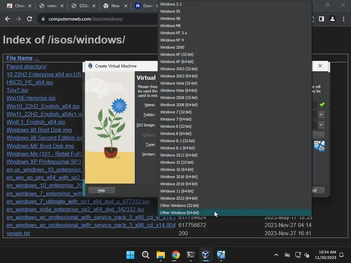Select Windows 2000 in version list
Viewport: 351px width, 263px height.
(x=234, y=47)
